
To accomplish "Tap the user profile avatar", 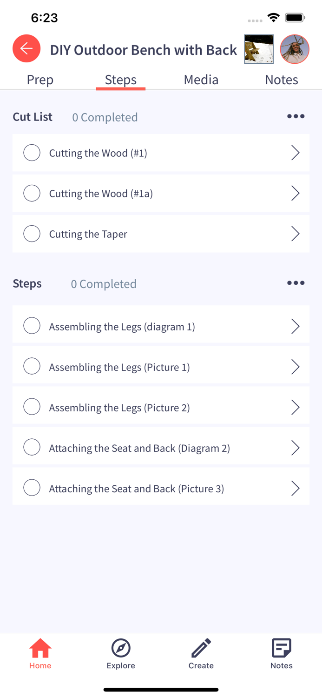I will 295,49.
